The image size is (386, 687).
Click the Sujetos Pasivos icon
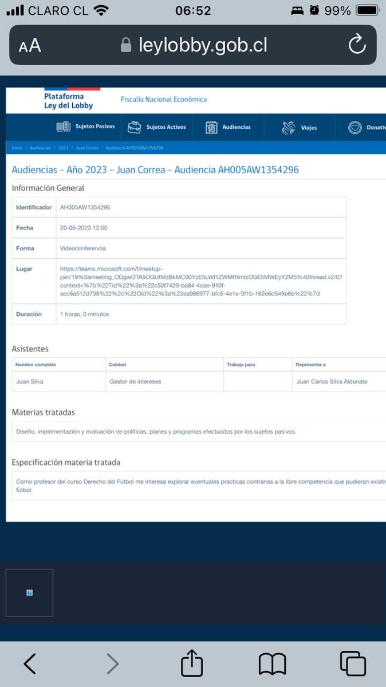coord(63,127)
